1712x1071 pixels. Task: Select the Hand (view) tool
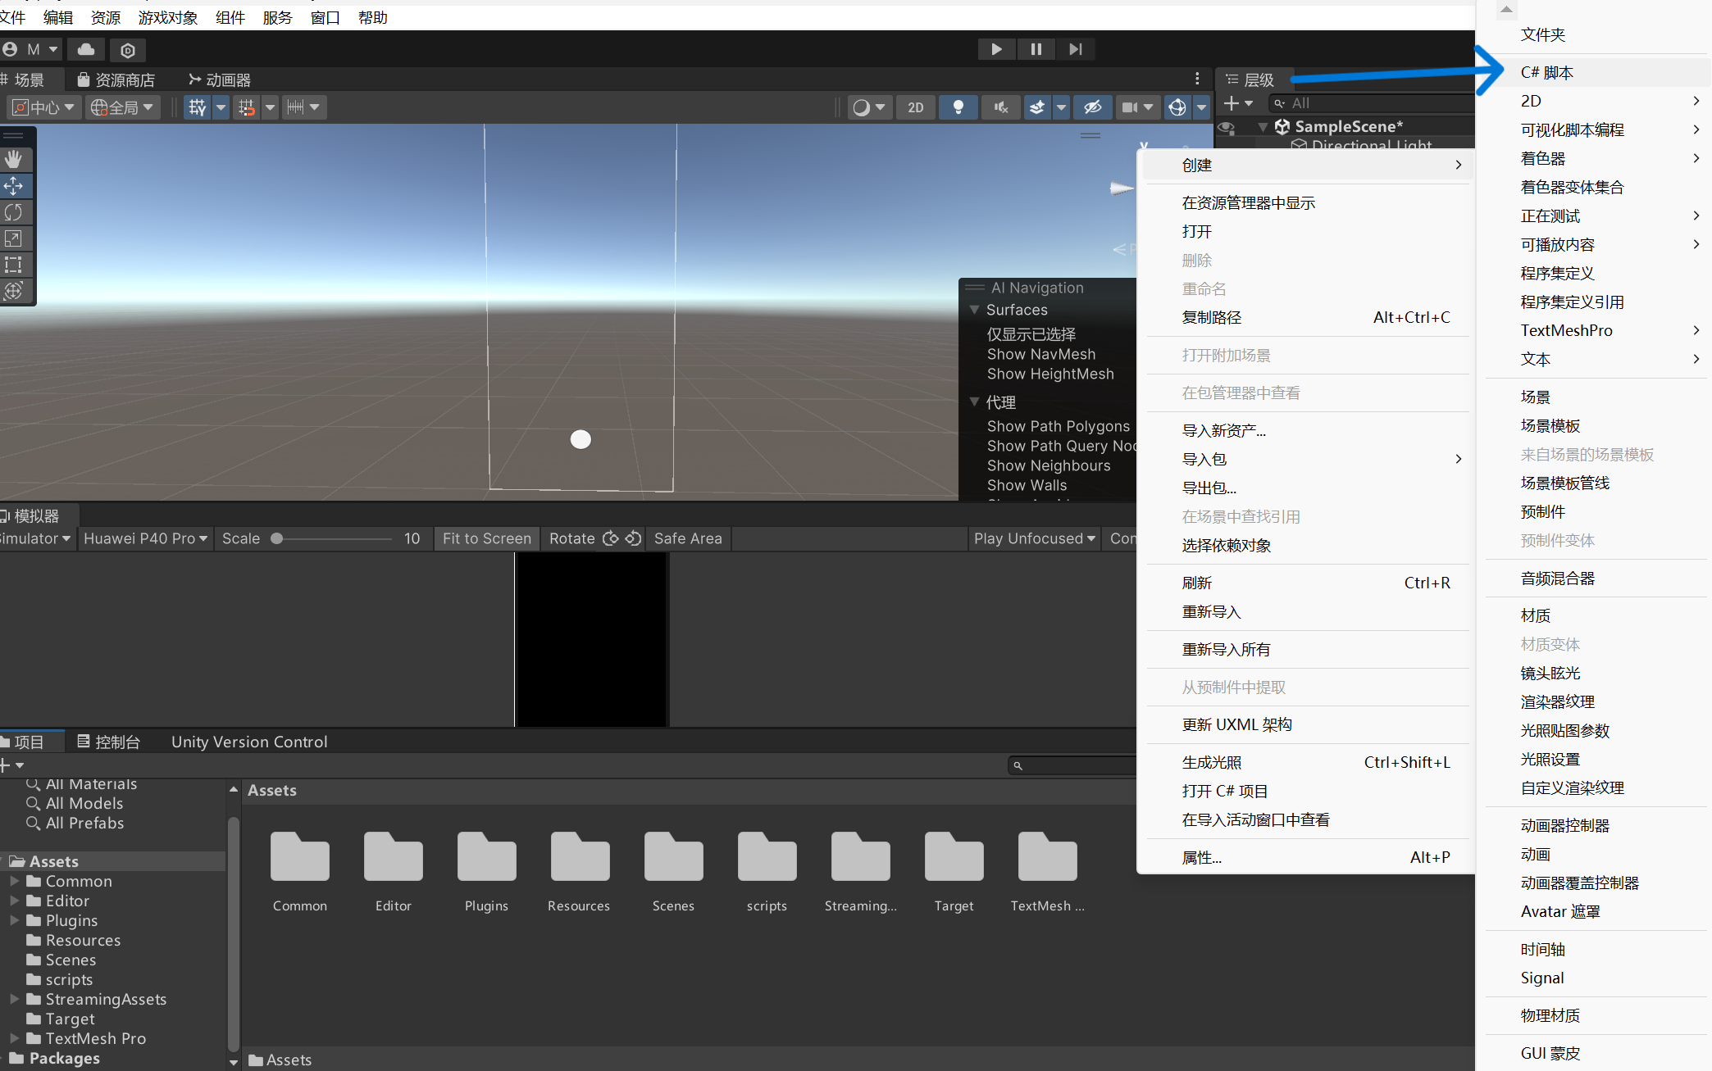point(14,159)
